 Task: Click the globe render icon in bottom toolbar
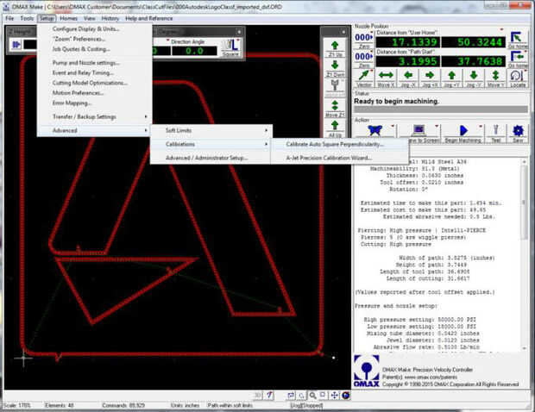[345, 396]
